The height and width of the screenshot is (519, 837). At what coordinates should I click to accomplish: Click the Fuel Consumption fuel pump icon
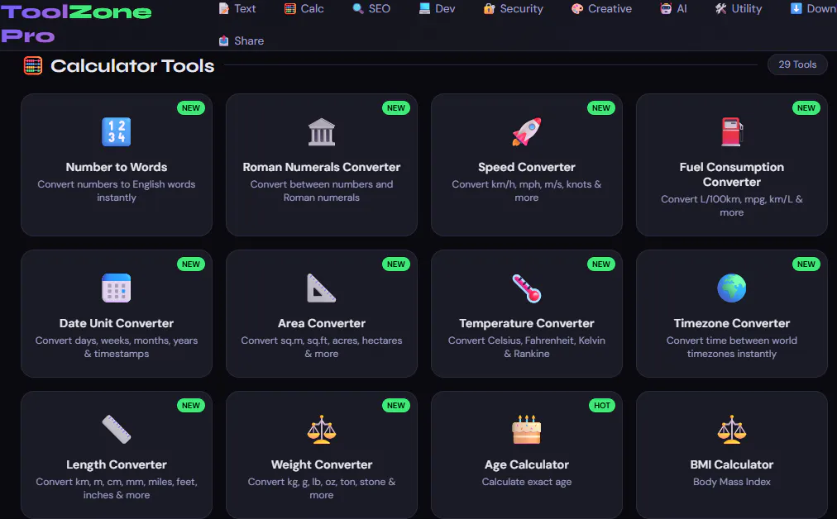click(731, 131)
